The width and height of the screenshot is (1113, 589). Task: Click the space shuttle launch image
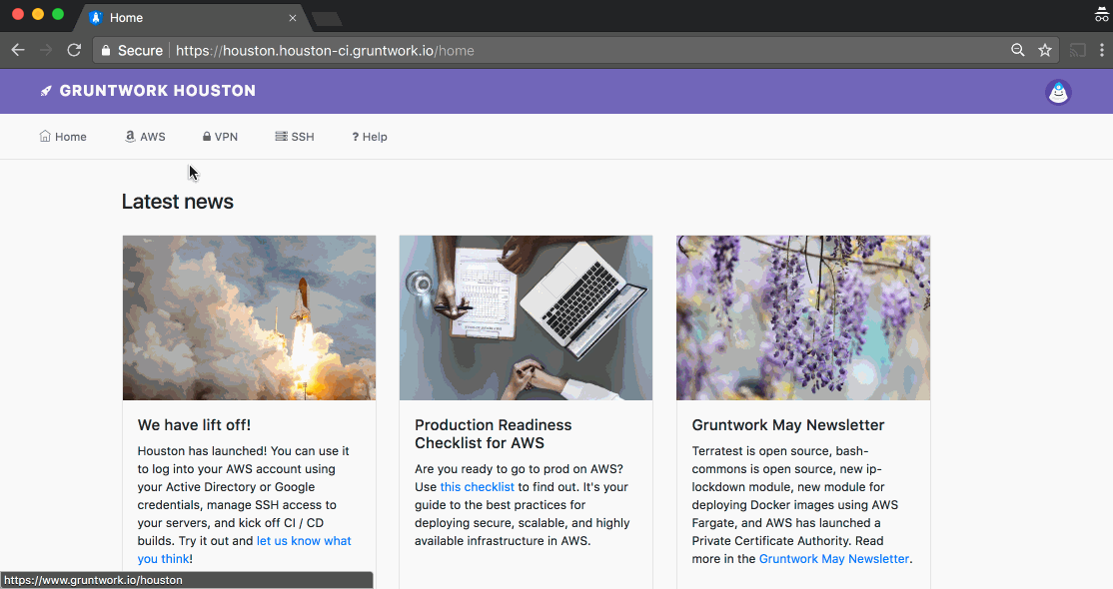tap(249, 317)
